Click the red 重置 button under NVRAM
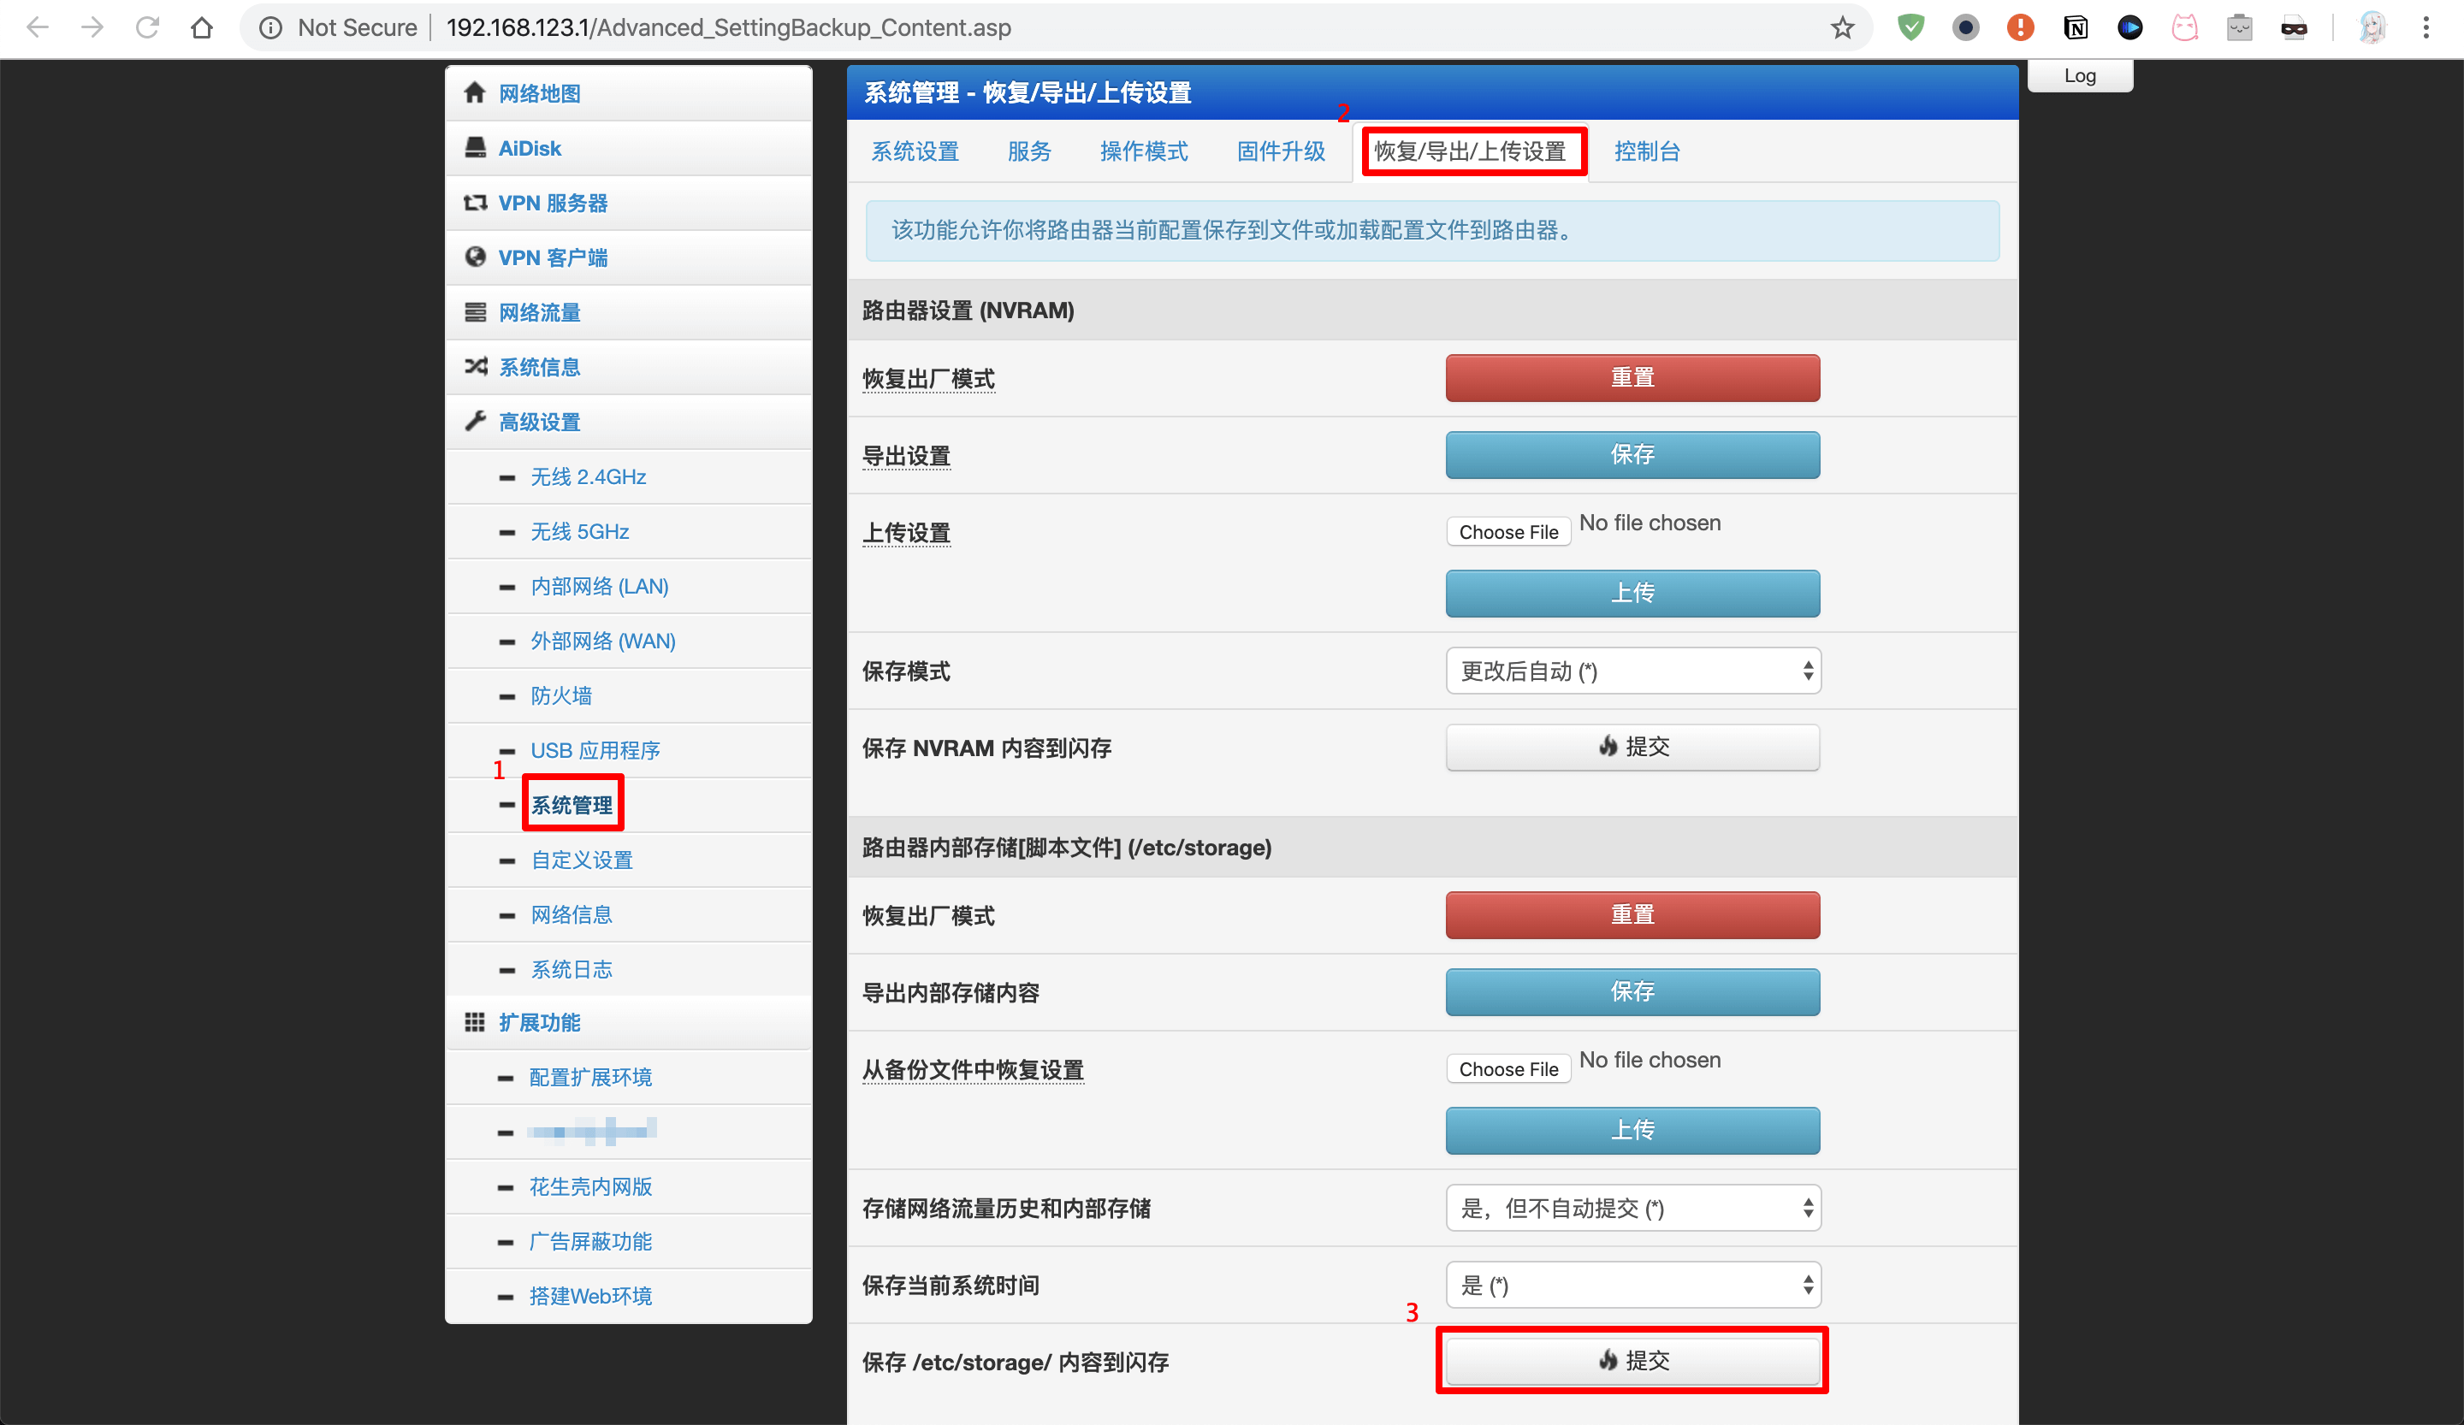The height and width of the screenshot is (1425, 2464). coord(1632,377)
